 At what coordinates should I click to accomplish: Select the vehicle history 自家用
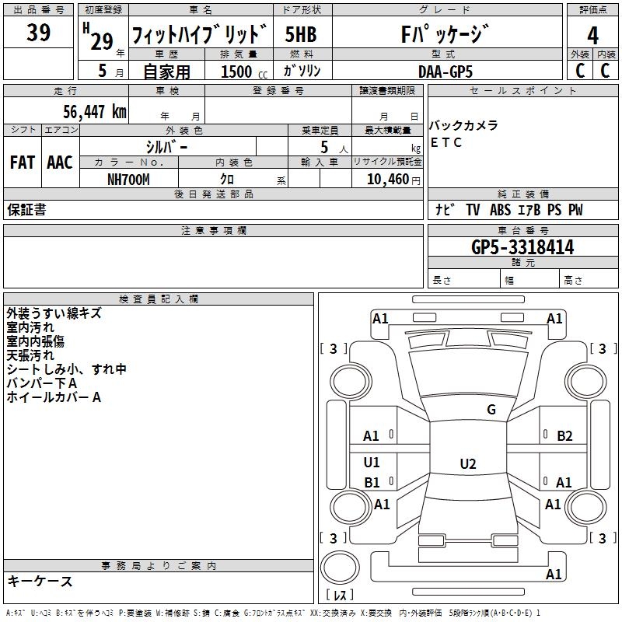tap(166, 72)
